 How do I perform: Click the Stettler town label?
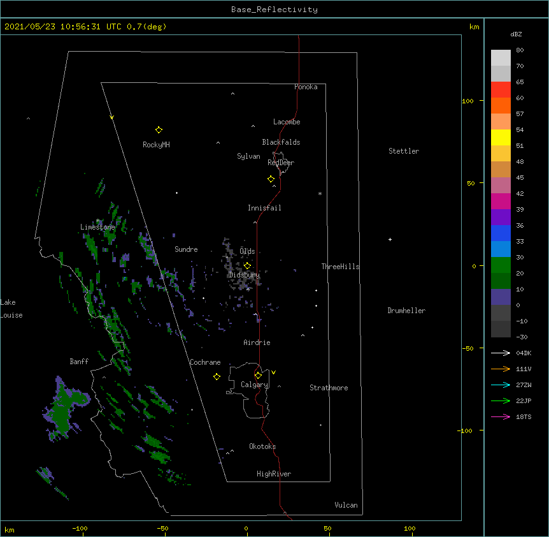tap(404, 151)
